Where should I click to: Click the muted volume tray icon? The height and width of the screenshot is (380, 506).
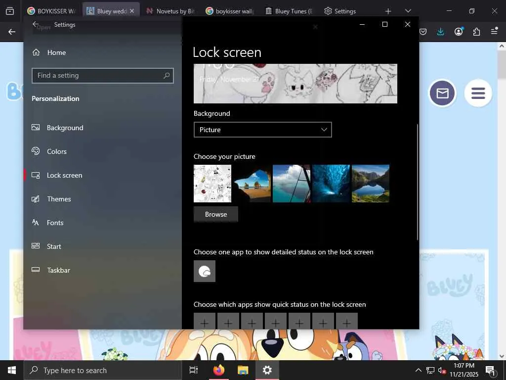(441, 370)
